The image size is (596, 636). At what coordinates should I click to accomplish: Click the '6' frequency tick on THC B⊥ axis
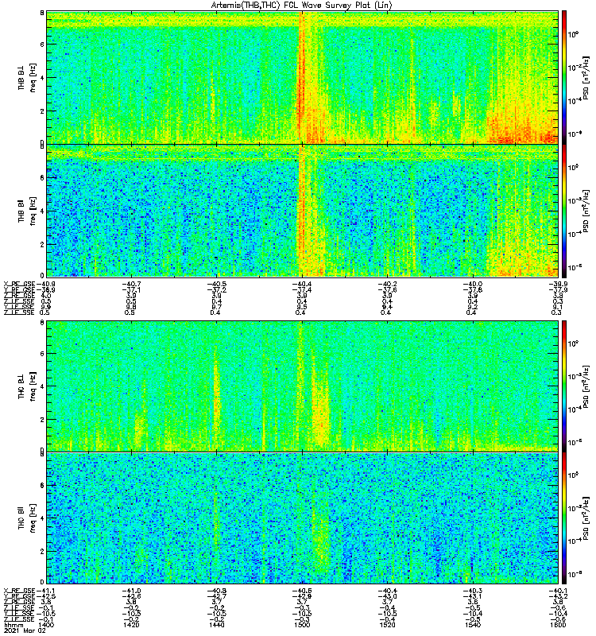(42, 354)
